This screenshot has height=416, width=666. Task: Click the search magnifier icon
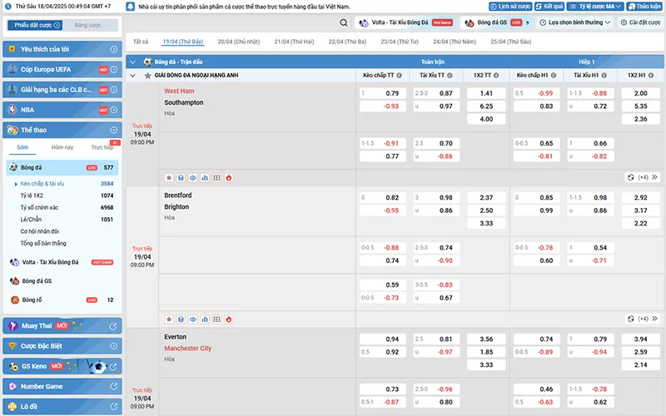point(344,23)
